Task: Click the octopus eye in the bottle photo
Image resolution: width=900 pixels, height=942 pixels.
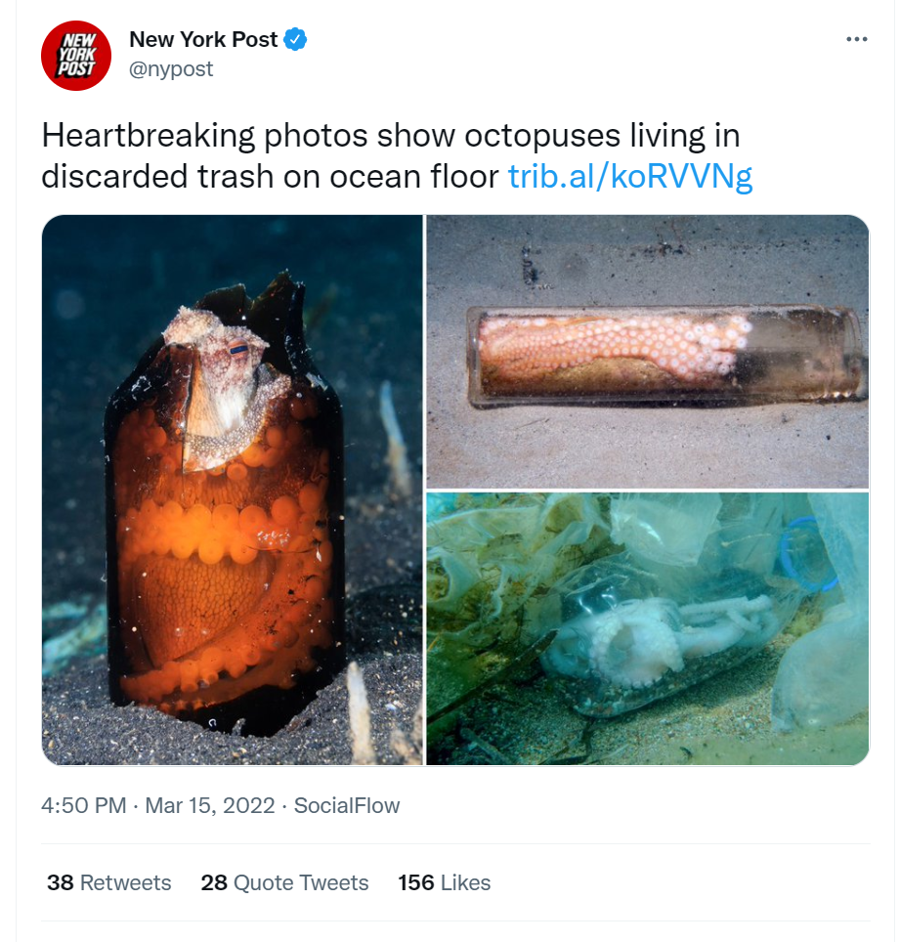Action: [238, 349]
